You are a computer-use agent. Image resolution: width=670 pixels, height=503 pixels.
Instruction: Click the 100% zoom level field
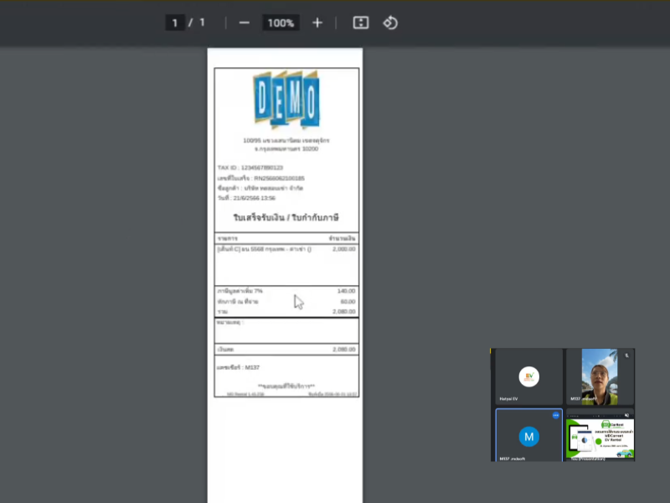pyautogui.click(x=281, y=23)
